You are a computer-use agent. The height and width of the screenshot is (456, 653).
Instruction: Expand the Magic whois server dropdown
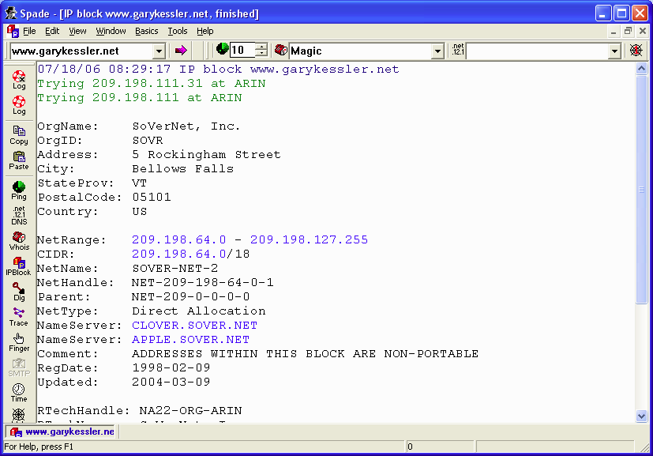point(437,51)
